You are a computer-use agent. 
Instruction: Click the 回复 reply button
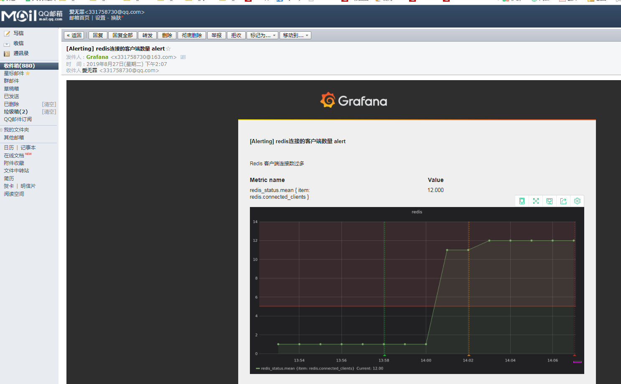pyautogui.click(x=98, y=35)
